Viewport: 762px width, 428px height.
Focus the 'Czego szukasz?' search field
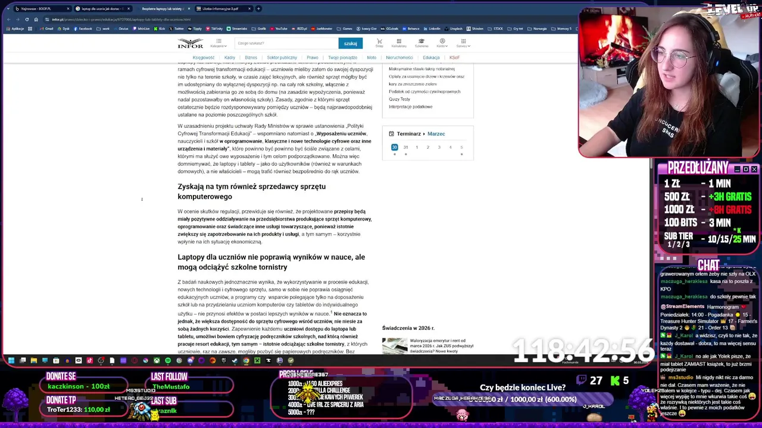pos(286,43)
